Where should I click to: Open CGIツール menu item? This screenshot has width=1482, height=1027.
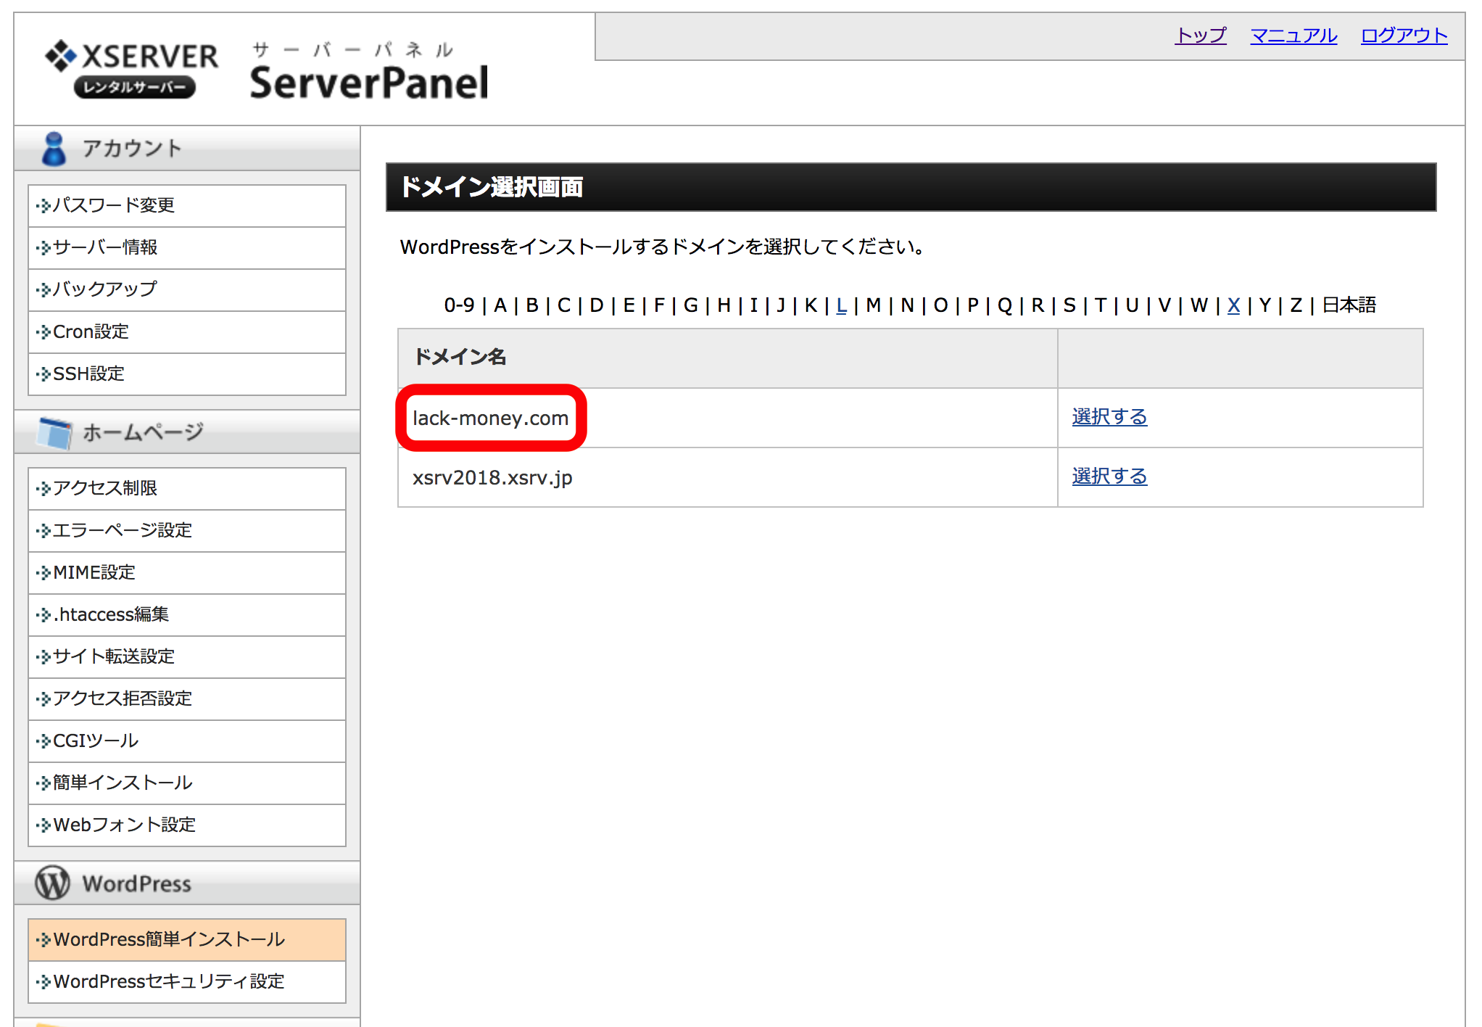tap(187, 741)
